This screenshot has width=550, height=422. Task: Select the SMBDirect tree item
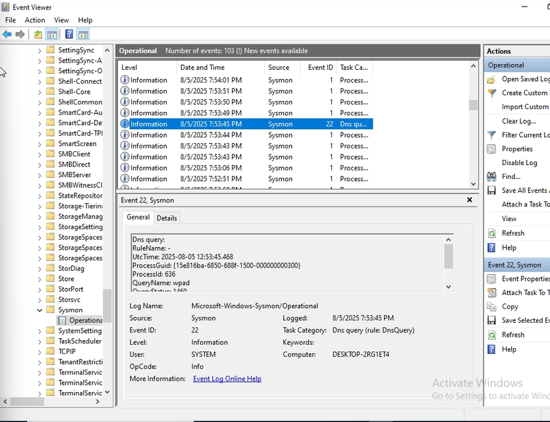(74, 164)
